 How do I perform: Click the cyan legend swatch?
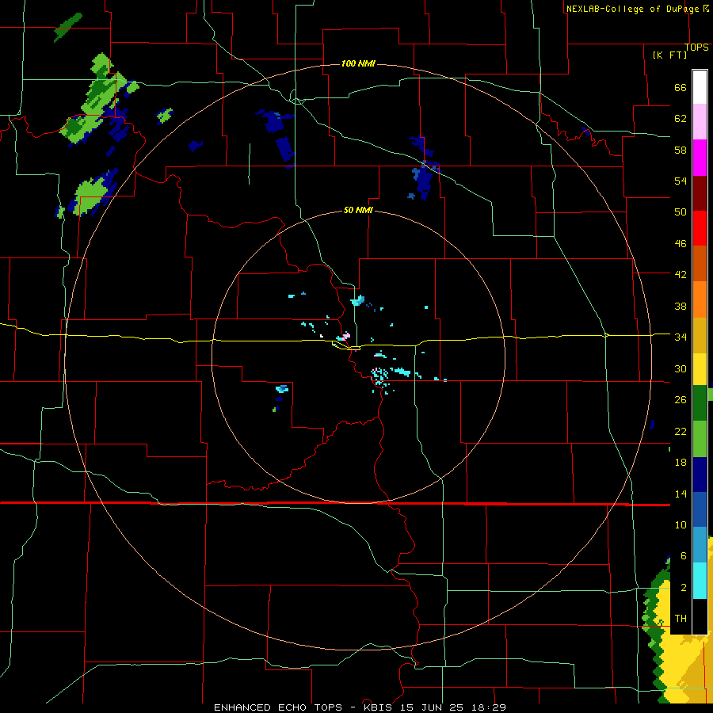click(x=700, y=581)
